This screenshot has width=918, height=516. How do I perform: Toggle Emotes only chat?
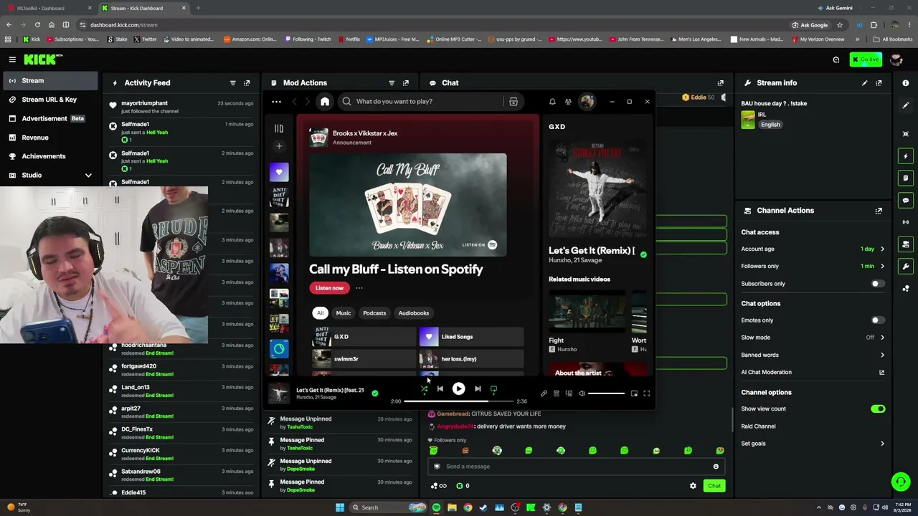[878, 320]
